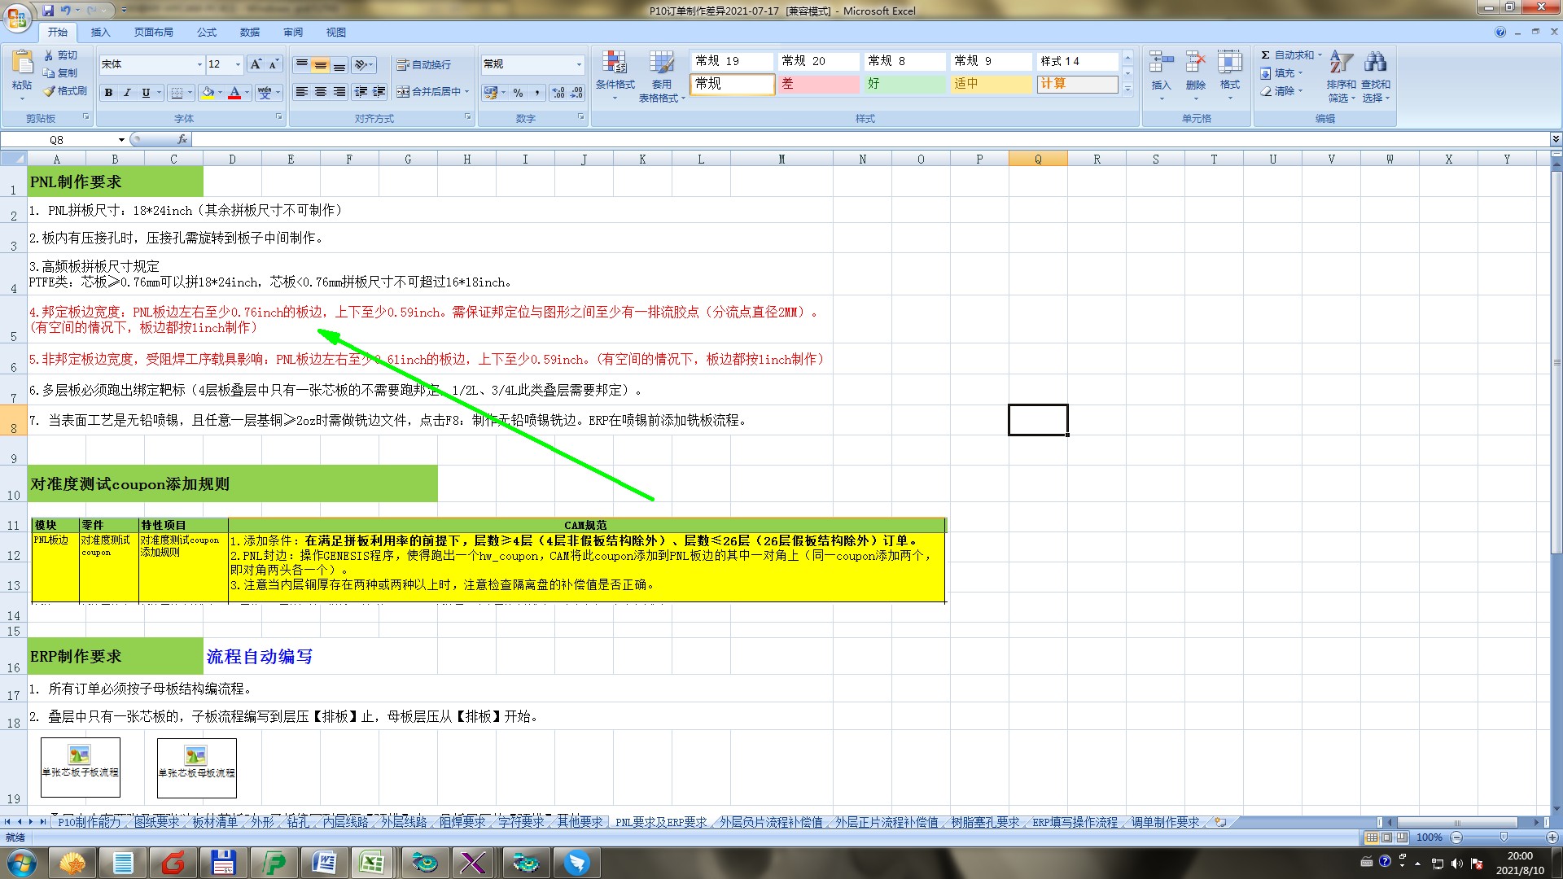Click the increase font size icon

[x=256, y=64]
